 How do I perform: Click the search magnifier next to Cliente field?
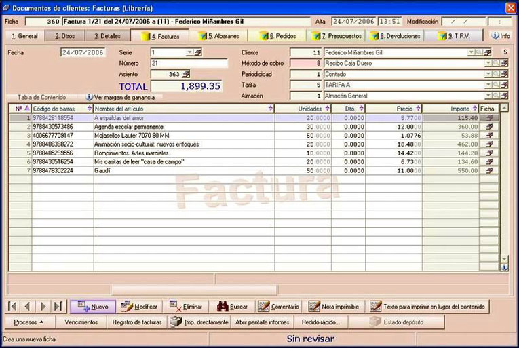tap(479, 52)
